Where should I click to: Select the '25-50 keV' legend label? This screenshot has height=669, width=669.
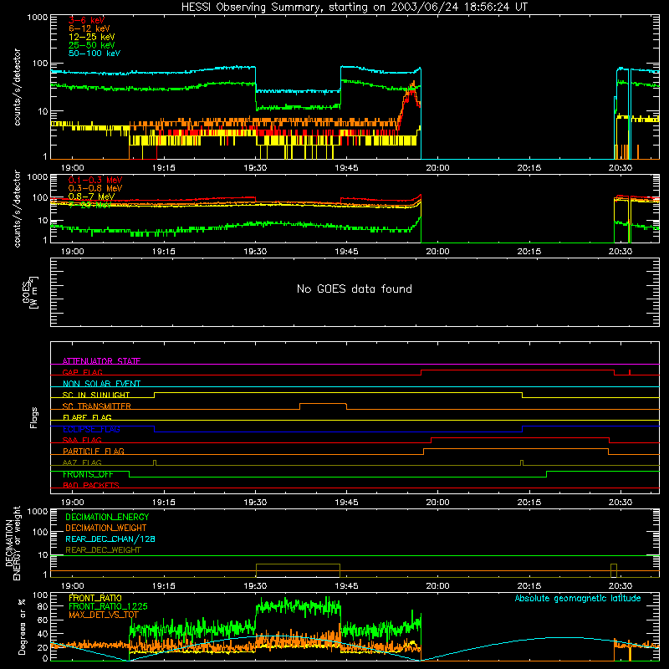[x=92, y=45]
